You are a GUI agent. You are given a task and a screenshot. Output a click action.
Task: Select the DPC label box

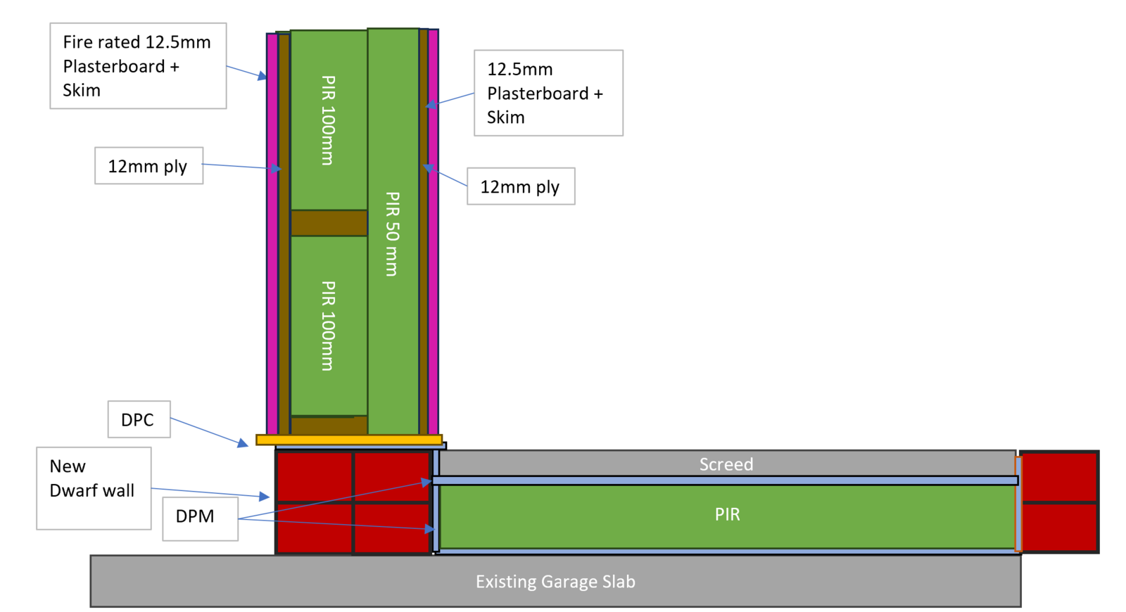[139, 420]
